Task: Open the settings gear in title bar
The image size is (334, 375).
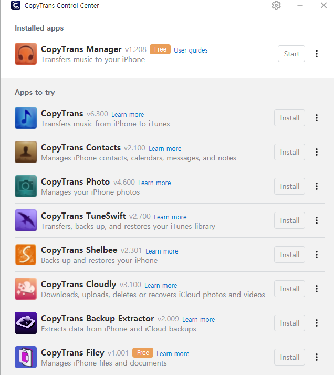Action: [276, 5]
